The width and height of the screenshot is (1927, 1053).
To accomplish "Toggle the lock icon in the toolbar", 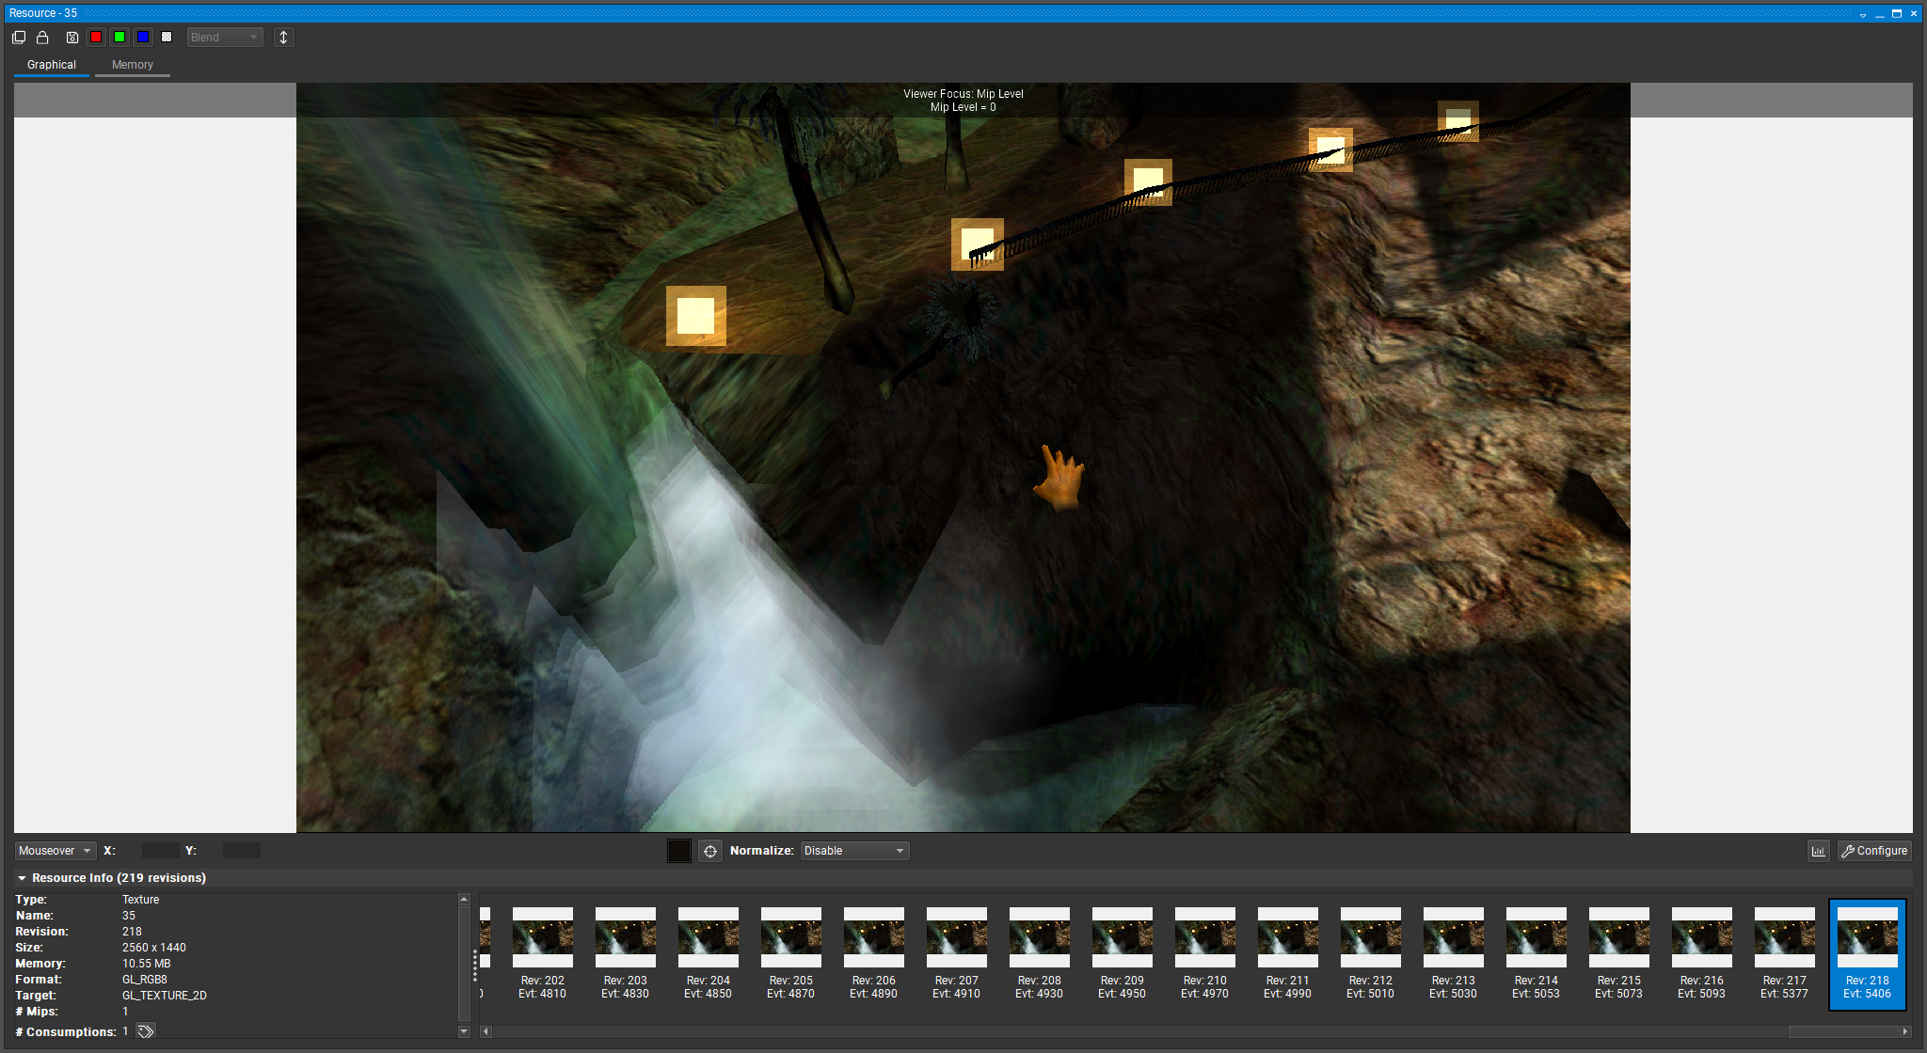I will pyautogui.click(x=42, y=38).
